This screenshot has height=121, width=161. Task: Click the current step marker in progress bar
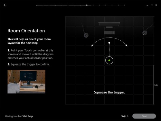[x=87, y=5]
